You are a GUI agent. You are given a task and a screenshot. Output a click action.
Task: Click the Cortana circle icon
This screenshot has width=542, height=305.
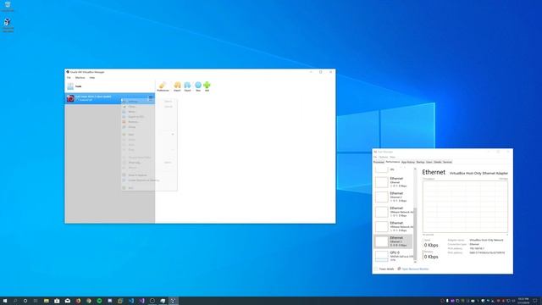point(25,301)
